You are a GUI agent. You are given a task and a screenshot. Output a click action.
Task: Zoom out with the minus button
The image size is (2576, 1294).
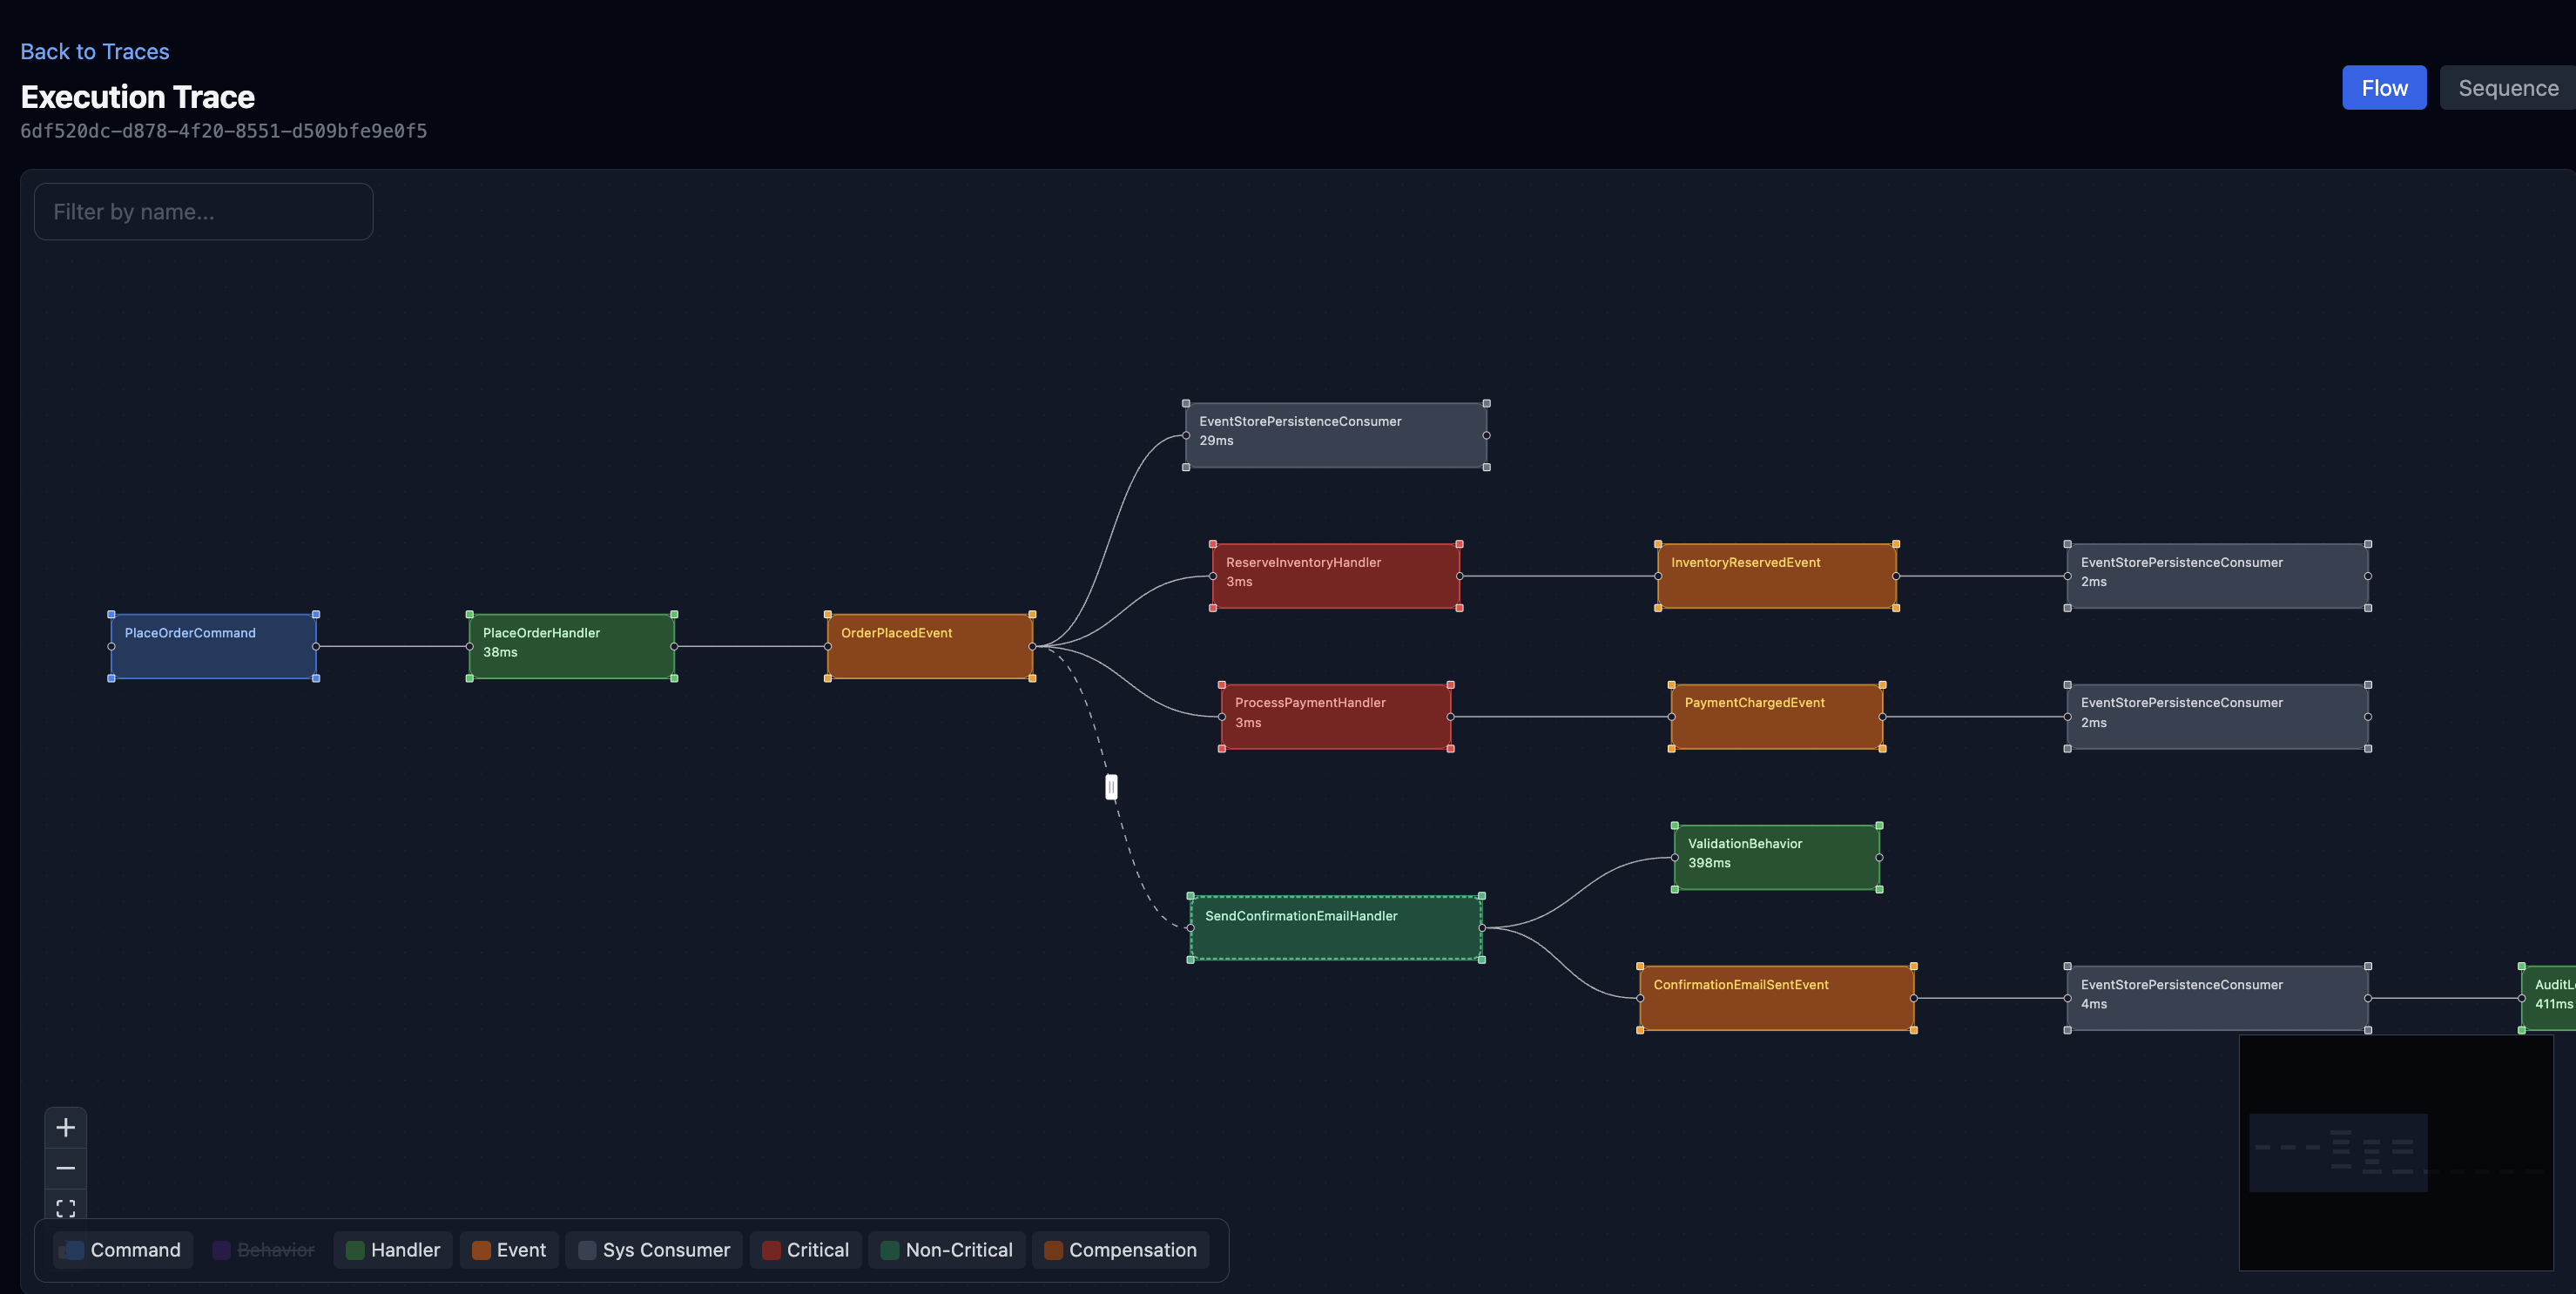click(x=66, y=1168)
